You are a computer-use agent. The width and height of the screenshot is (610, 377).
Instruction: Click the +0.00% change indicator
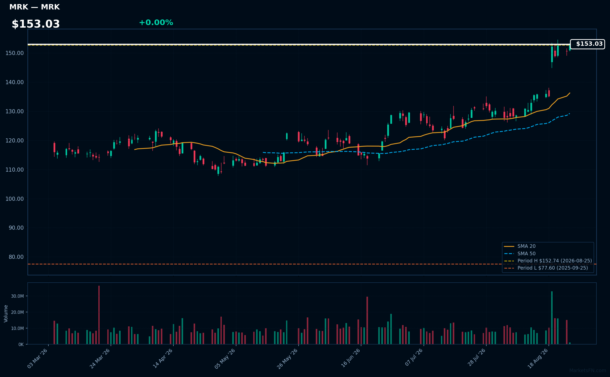156,23
